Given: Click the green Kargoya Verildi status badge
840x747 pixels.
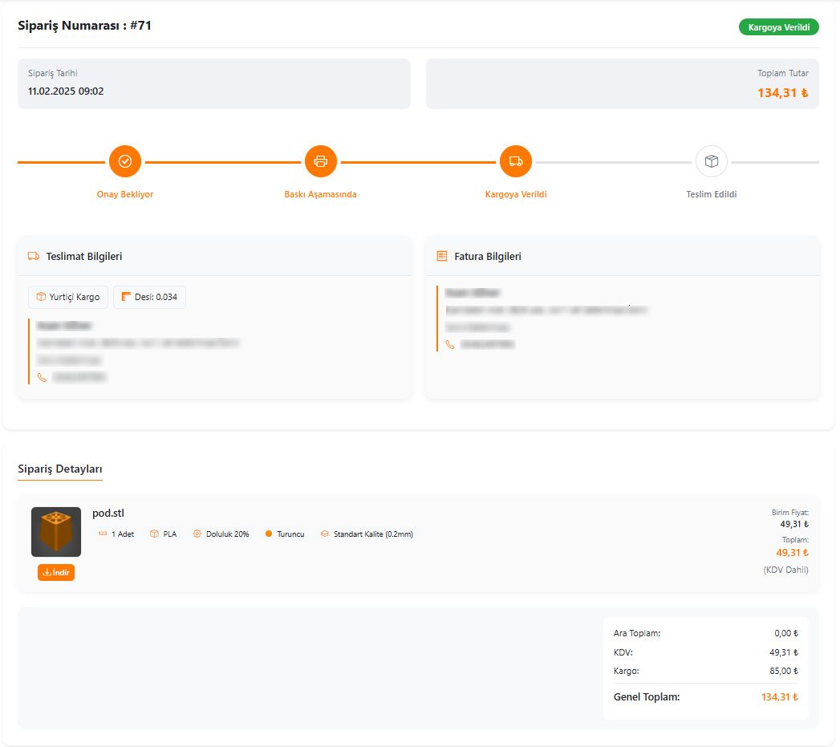Looking at the screenshot, I should 778,27.
